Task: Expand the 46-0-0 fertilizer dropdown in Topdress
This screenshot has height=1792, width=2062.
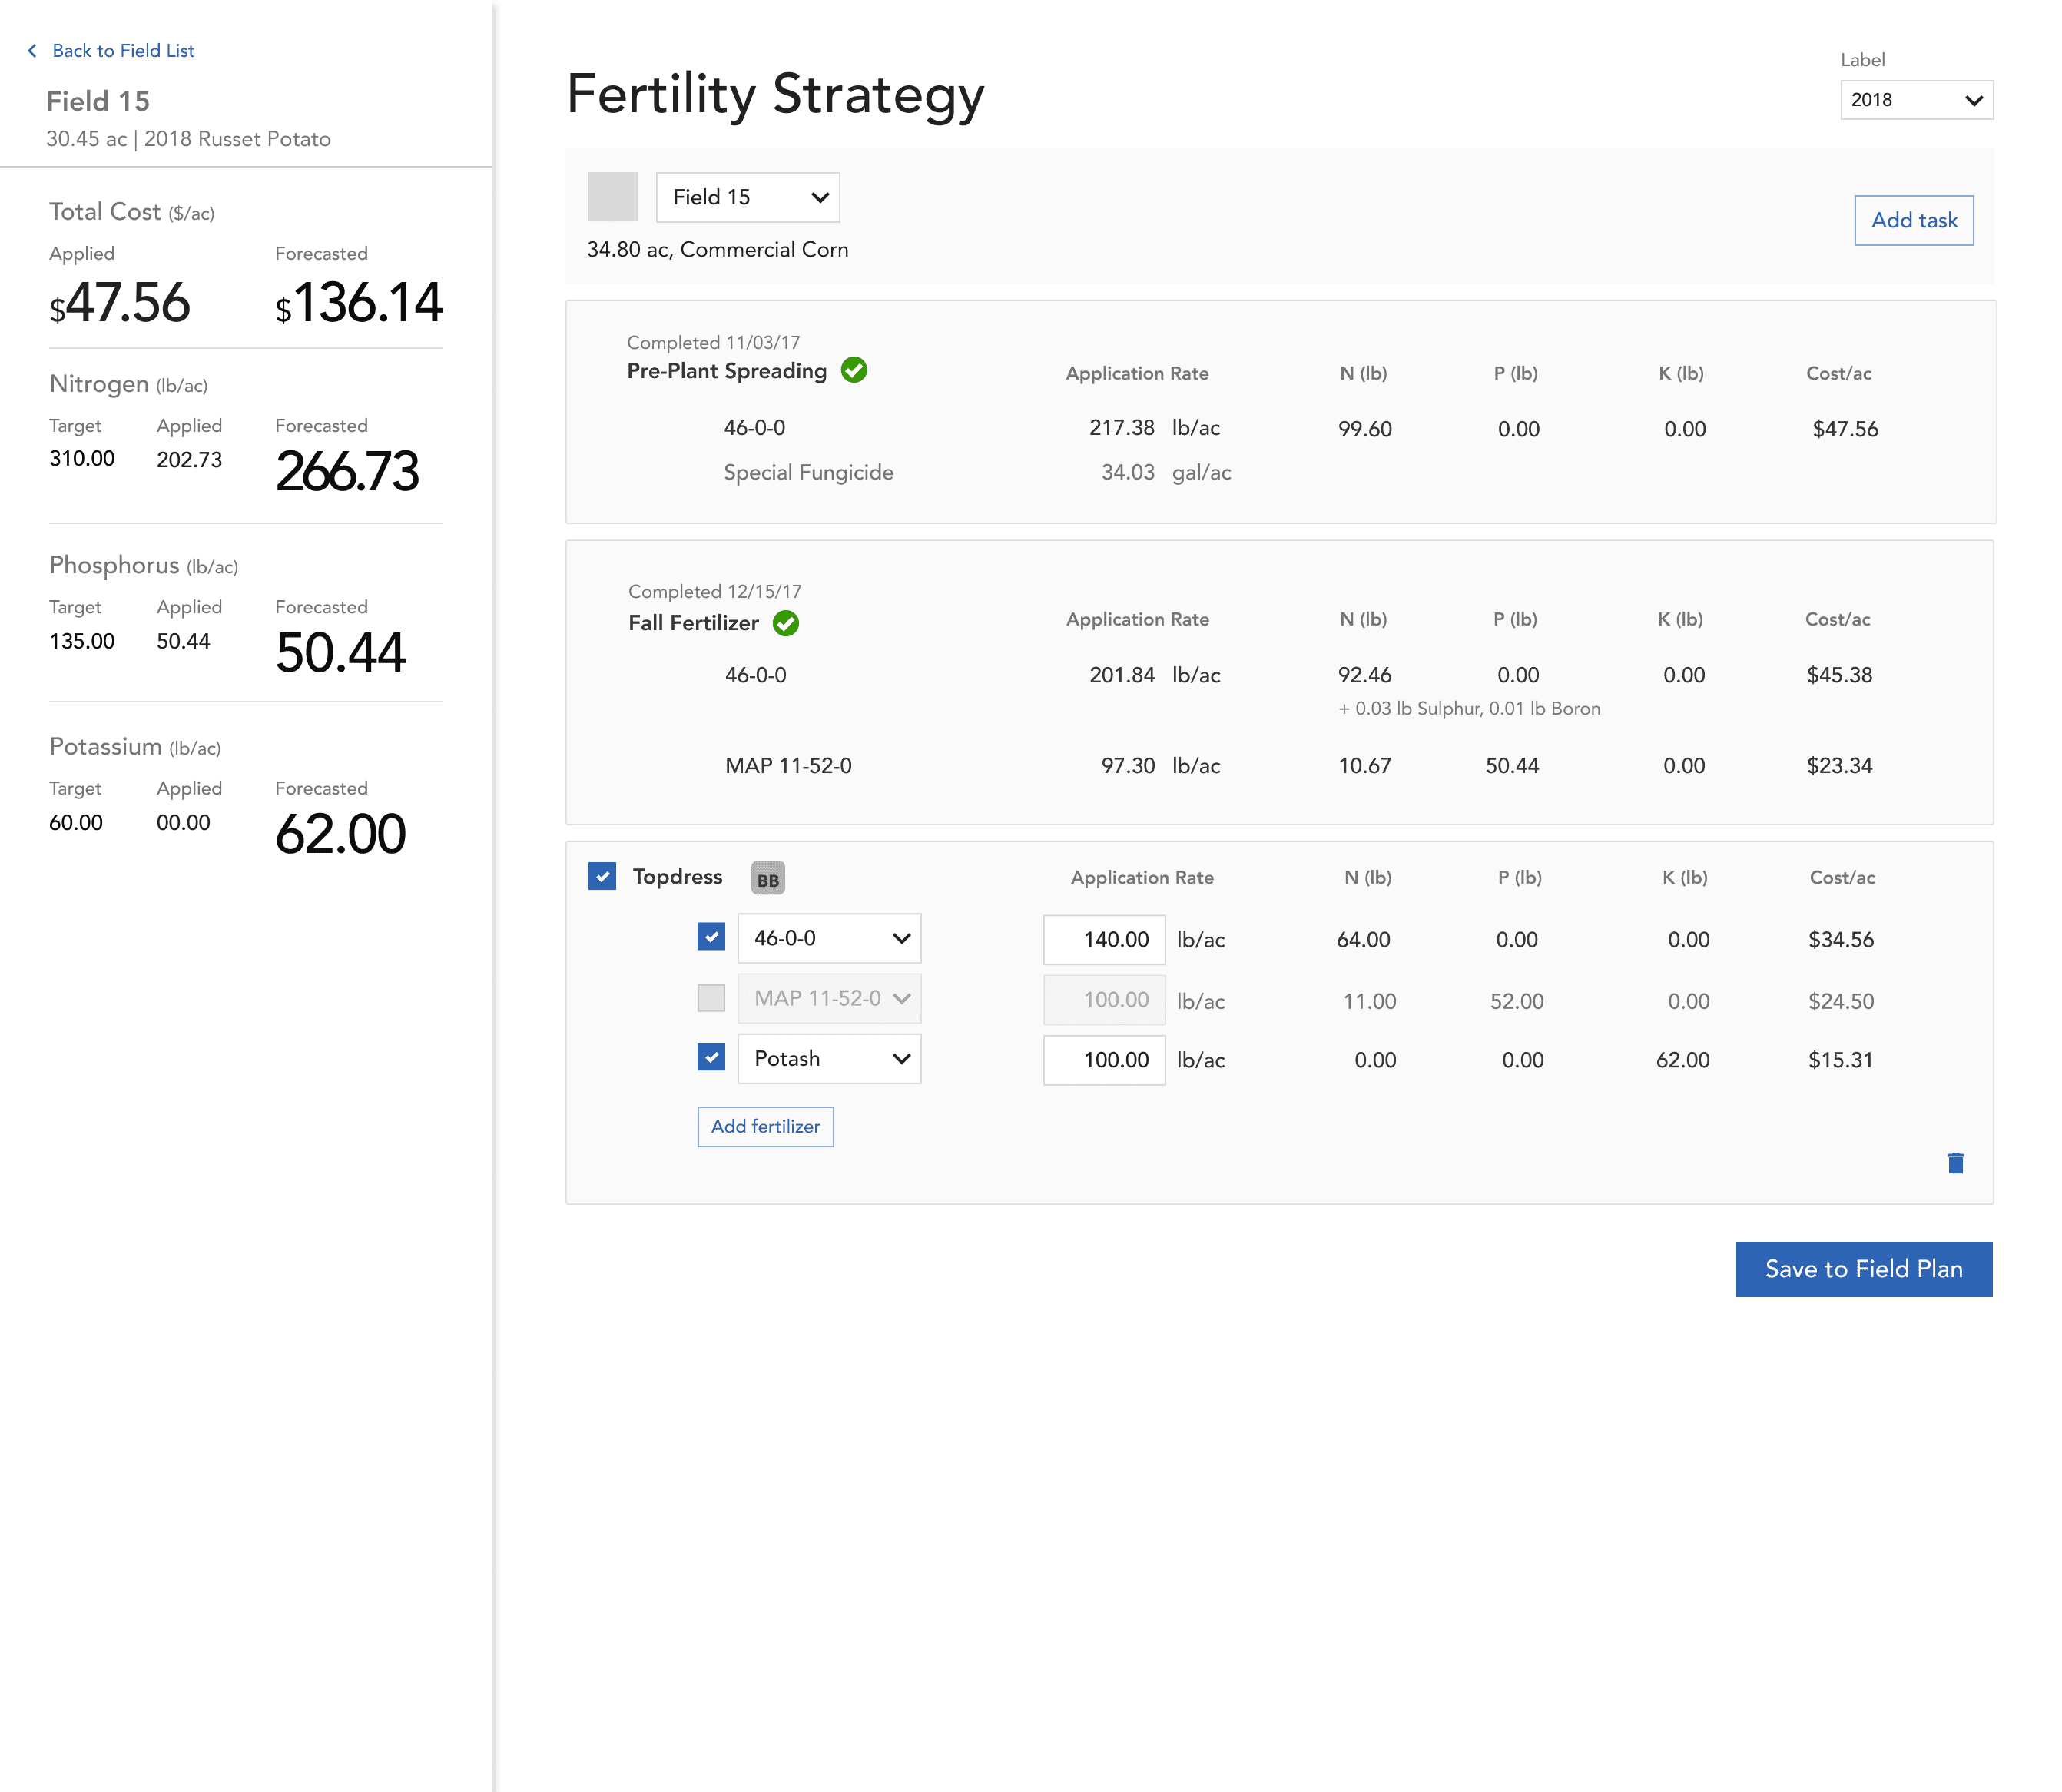Action: point(829,938)
